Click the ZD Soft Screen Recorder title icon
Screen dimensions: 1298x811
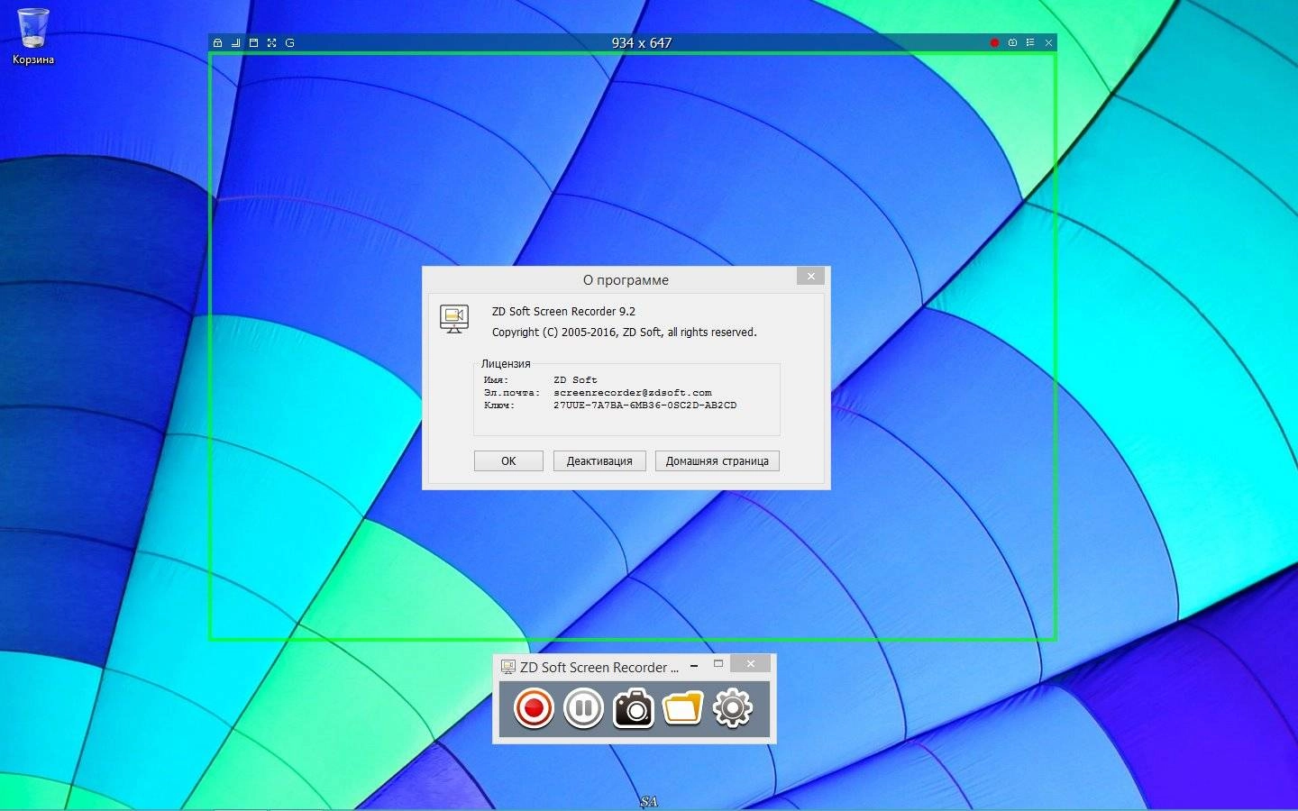click(x=508, y=667)
